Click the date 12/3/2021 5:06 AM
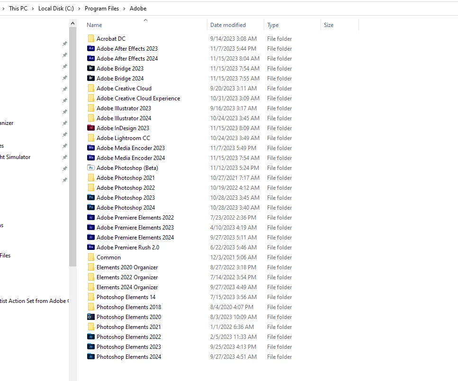Viewport: 458px width, 381px height. (233, 257)
